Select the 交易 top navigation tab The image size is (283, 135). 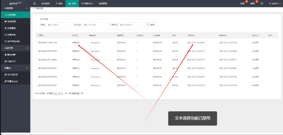72,4
